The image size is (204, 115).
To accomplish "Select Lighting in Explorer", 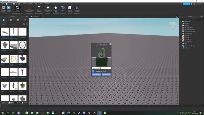I will (x=186, y=26).
